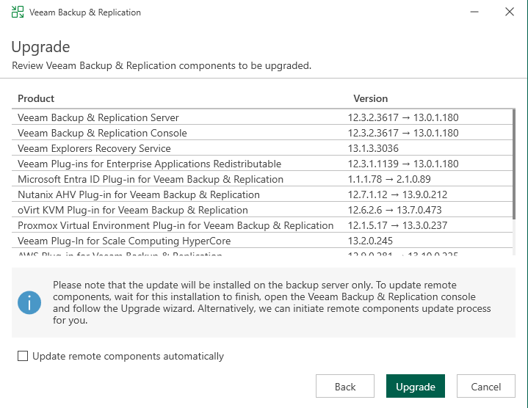Click the Version column header

click(x=371, y=98)
